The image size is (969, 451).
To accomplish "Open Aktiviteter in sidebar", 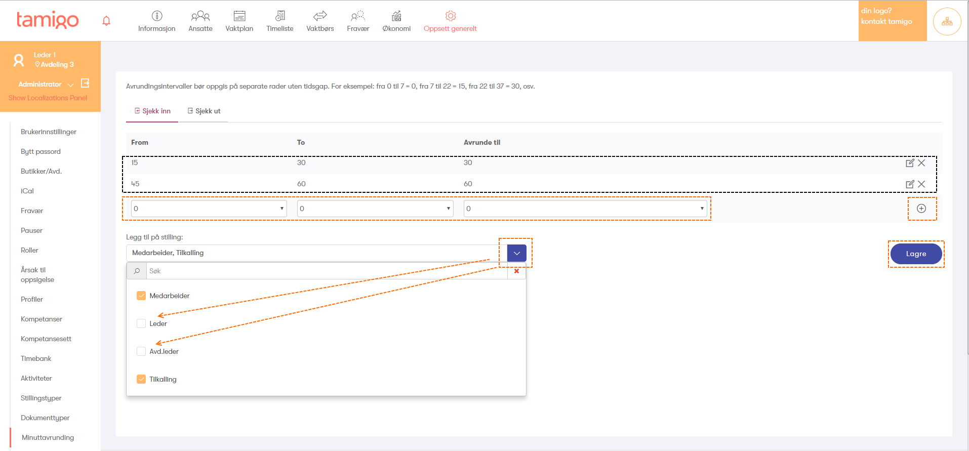I will 36,378.
